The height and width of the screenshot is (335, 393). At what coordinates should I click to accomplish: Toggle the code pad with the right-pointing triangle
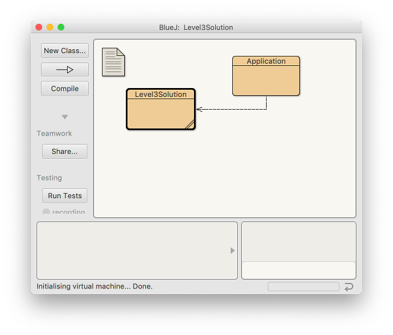tap(233, 251)
